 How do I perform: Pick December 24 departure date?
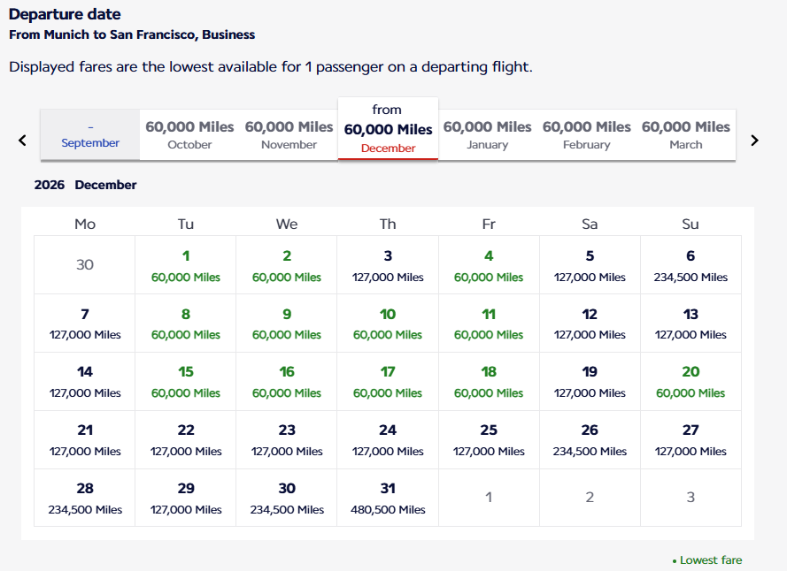388,439
